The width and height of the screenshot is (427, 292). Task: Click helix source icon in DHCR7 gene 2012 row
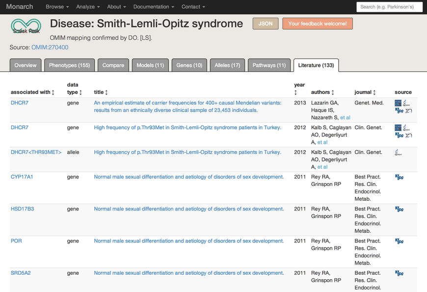pyautogui.click(x=406, y=128)
